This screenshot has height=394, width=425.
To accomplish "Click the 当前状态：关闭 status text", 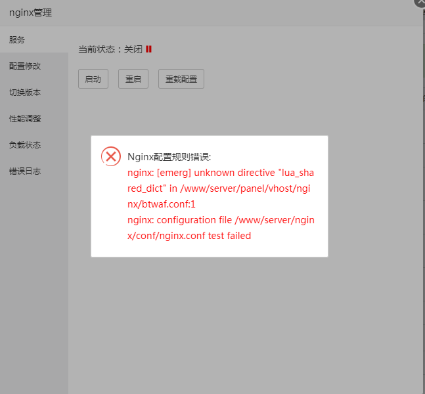I will [x=110, y=49].
